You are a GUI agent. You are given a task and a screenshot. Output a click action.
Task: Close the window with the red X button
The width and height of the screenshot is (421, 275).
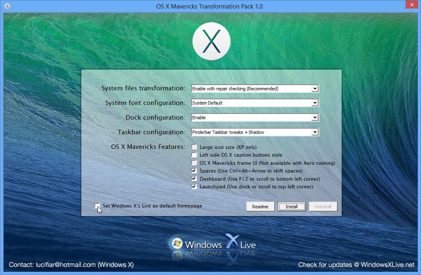click(412, 4)
